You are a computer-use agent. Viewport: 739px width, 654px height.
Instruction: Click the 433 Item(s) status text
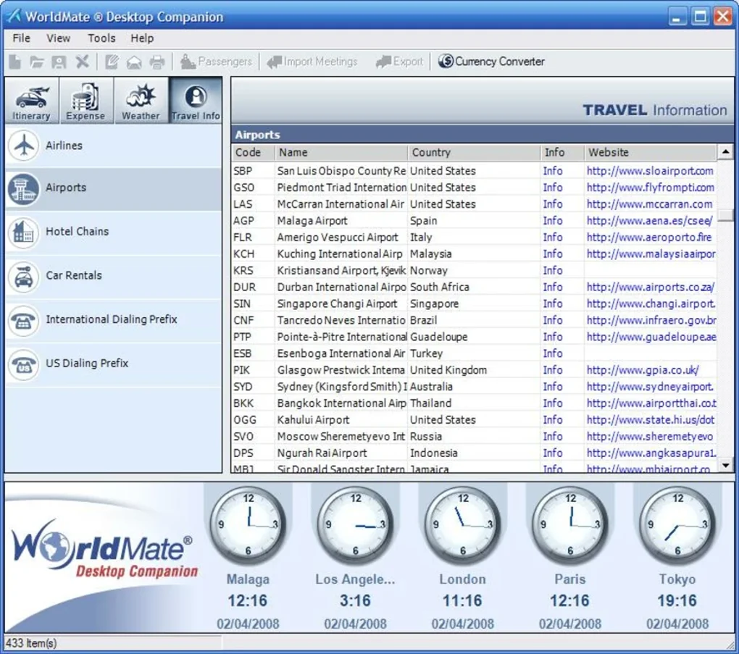31,643
